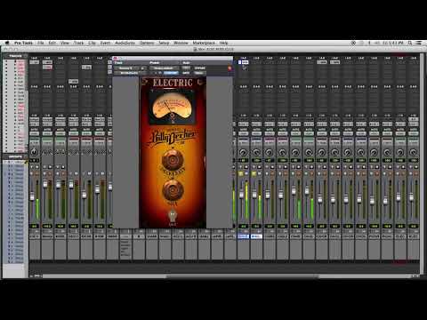The width and height of the screenshot is (427, 320).
Task: Click the pan knob on first highlighted channel
Action: 243,152
